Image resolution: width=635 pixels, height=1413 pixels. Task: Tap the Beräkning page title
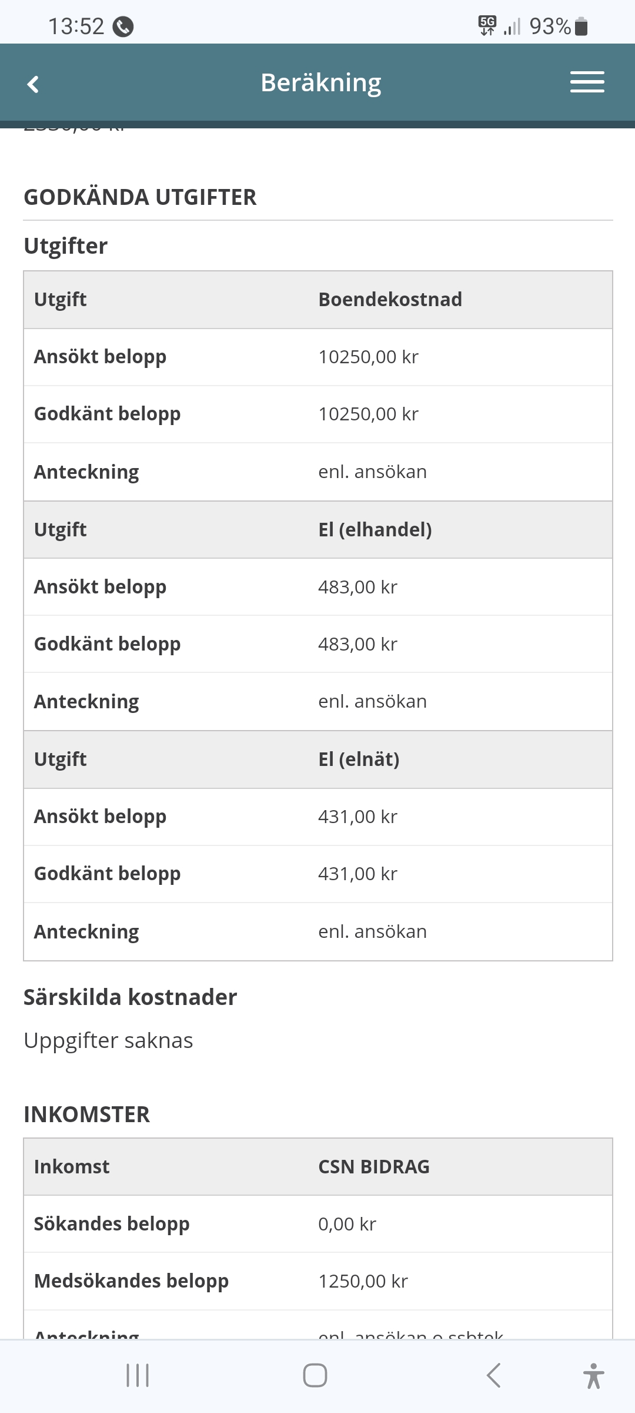pos(321,82)
